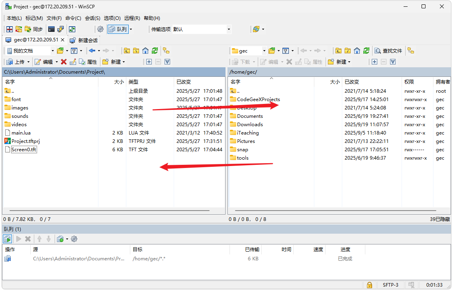
Task: Click the 上传 upload button
Action: (16, 62)
